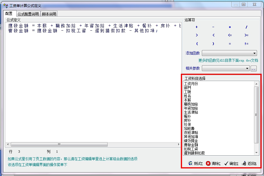Image resolution: width=264 pixels, height=176 pixels.
Task: Choose 绩效奖金 from the salary item list
Action: tap(191, 141)
